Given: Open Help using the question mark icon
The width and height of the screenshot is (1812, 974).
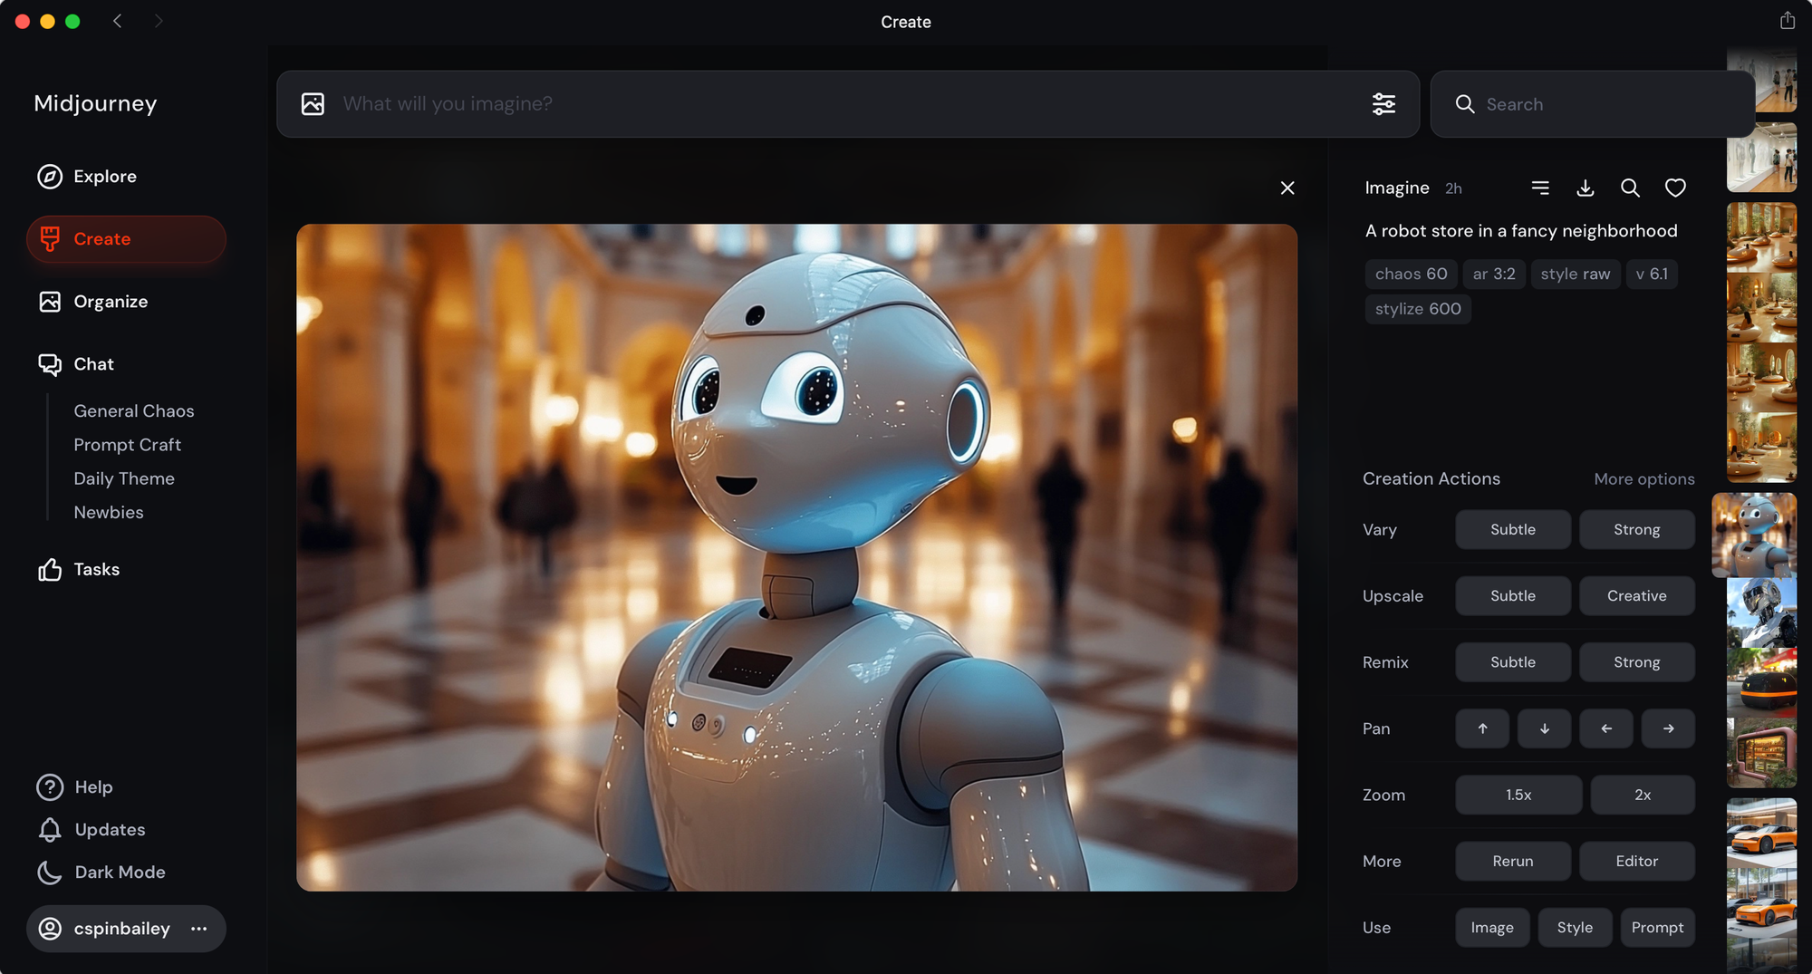Looking at the screenshot, I should pos(49,786).
